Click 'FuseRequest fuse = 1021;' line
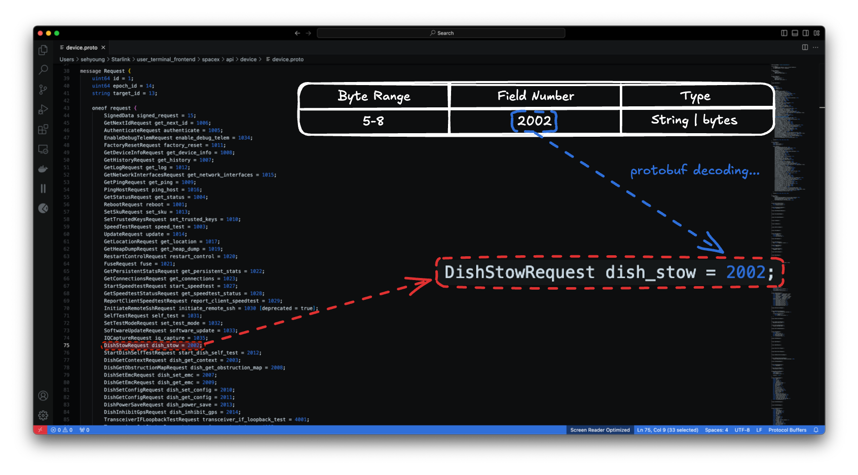Image resolution: width=858 pixels, height=475 pixels. pos(139,264)
